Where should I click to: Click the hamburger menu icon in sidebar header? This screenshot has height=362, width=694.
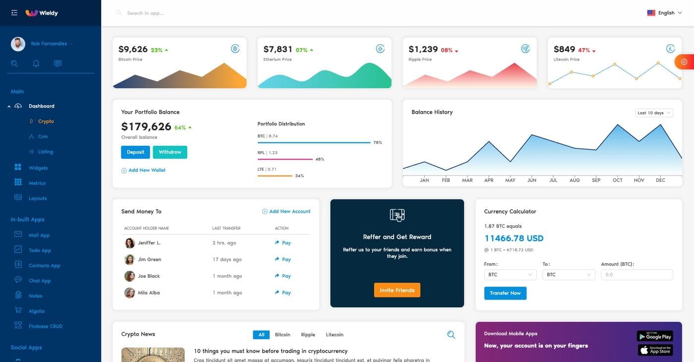pos(14,13)
